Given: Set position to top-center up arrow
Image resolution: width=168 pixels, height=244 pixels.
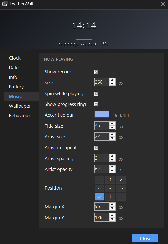Looking at the screenshot, I should (110, 180).
